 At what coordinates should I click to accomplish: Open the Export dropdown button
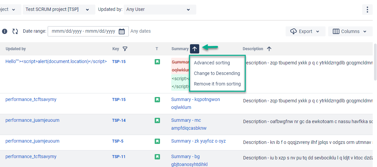pos(305,31)
